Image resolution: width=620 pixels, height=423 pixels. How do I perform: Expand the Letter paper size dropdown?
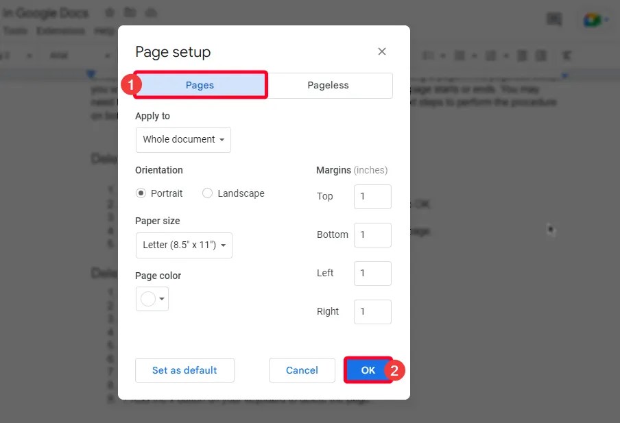[x=184, y=245]
